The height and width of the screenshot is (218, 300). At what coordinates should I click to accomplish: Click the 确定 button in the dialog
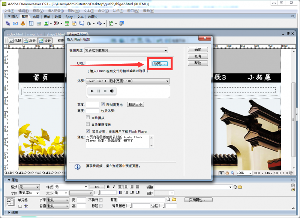pos(198,49)
